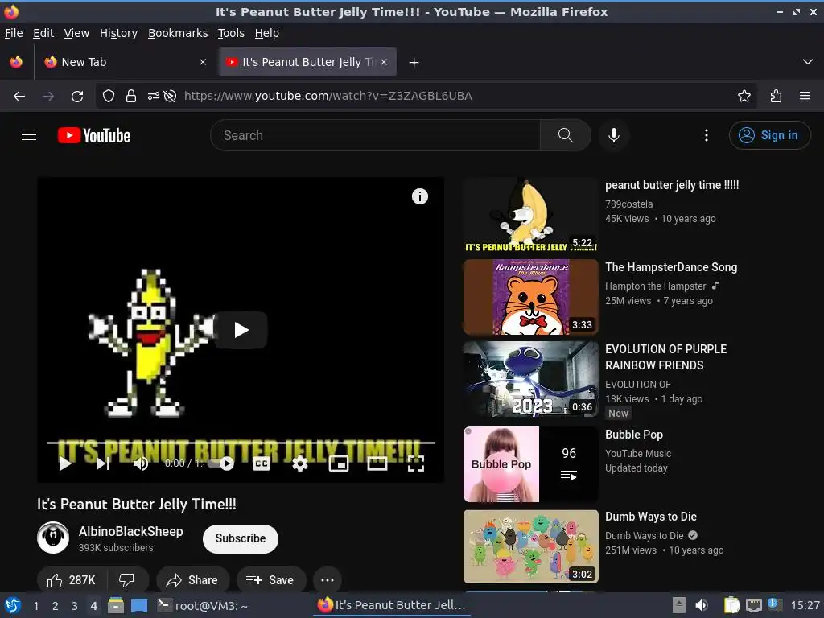Open volume control in system tray
Screen dimensions: 824x618
[x=701, y=605]
